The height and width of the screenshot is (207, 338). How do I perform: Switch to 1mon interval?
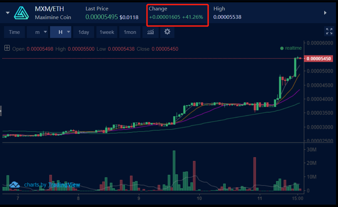(130, 32)
